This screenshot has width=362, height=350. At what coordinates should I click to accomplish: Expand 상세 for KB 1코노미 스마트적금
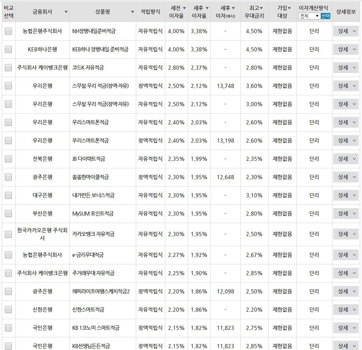(x=346, y=328)
